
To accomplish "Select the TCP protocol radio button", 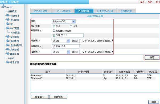I will click(54, 26).
